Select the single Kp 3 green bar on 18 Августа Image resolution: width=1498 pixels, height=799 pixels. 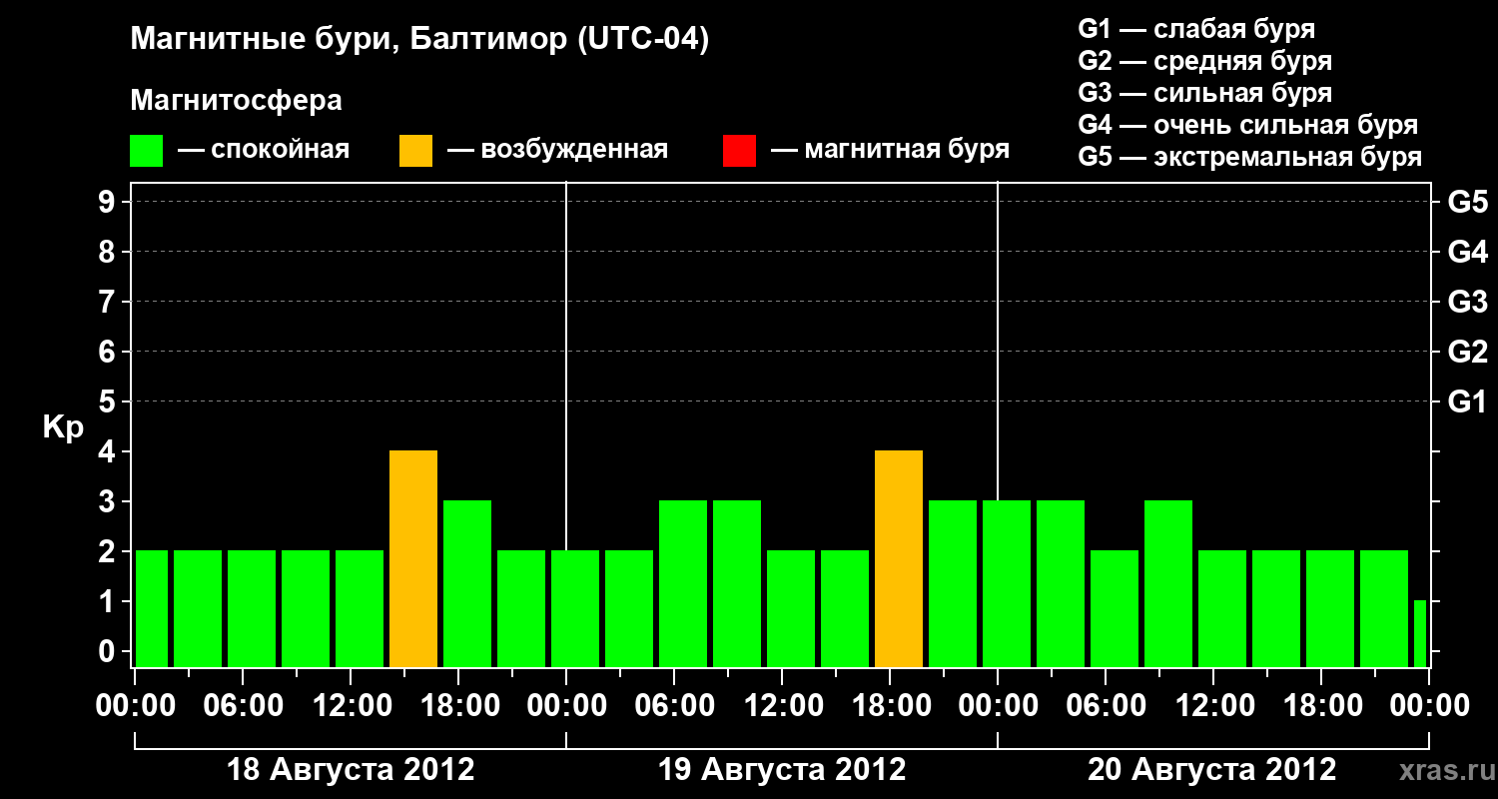tap(467, 583)
